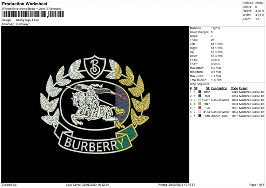Click 'Madeira Classic 40' in the code 1343 row

pyautogui.click(x=251, y=92)
